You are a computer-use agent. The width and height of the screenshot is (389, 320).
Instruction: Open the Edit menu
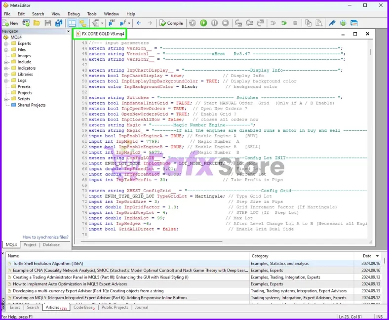(21, 14)
